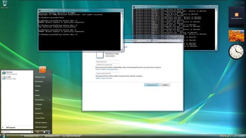Select Connect To in Start menu
The image size is (246, 138).
39,113
